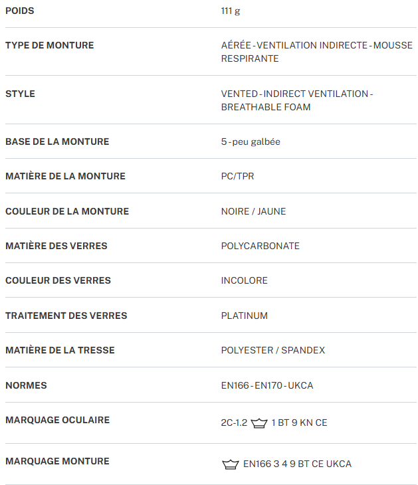Select the POIDS label
The image size is (418, 485).
pos(20,11)
